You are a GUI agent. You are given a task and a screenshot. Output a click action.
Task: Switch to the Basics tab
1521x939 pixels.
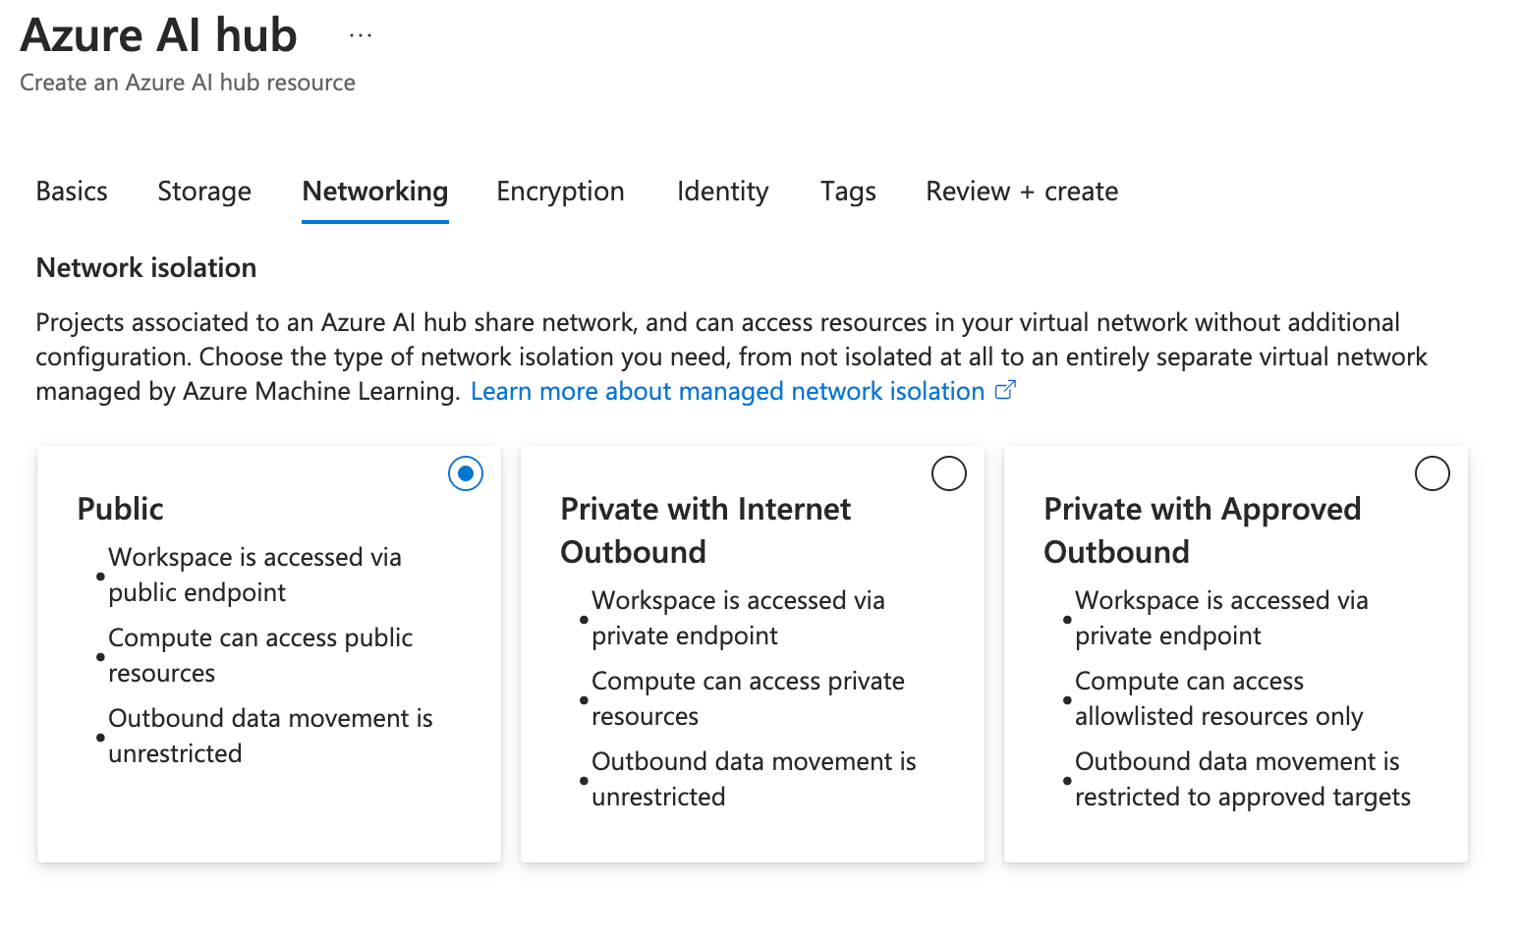[x=72, y=191]
